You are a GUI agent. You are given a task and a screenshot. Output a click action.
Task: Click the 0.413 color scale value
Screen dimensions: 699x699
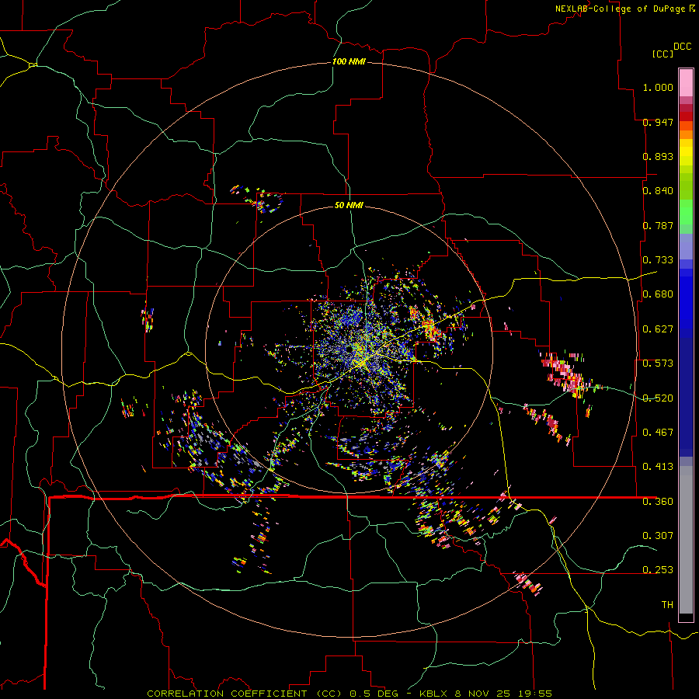click(x=658, y=467)
